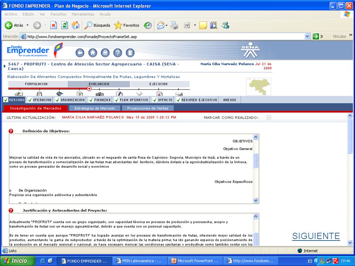The image size is (355, 266).
Task: Expand project title triangle arrow
Action: click(x=4, y=66)
